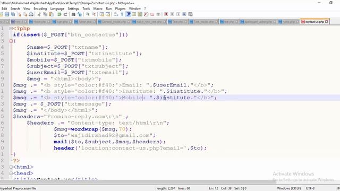Save the recorded macro icon
The width and height of the screenshot is (340, 191).
(x=190, y=14)
